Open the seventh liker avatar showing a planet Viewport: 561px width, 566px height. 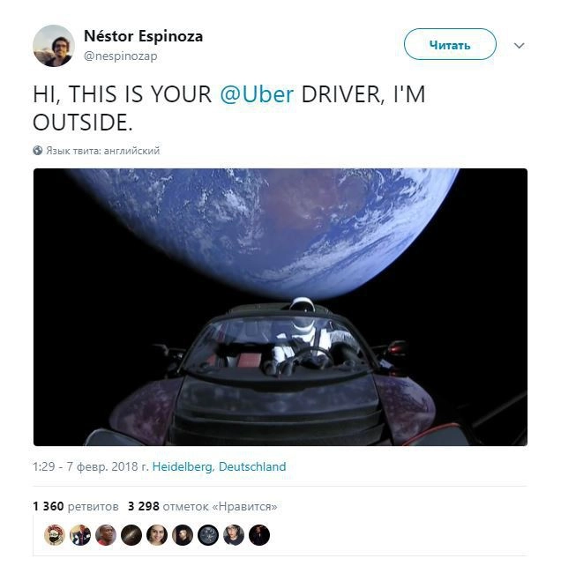coord(208,534)
